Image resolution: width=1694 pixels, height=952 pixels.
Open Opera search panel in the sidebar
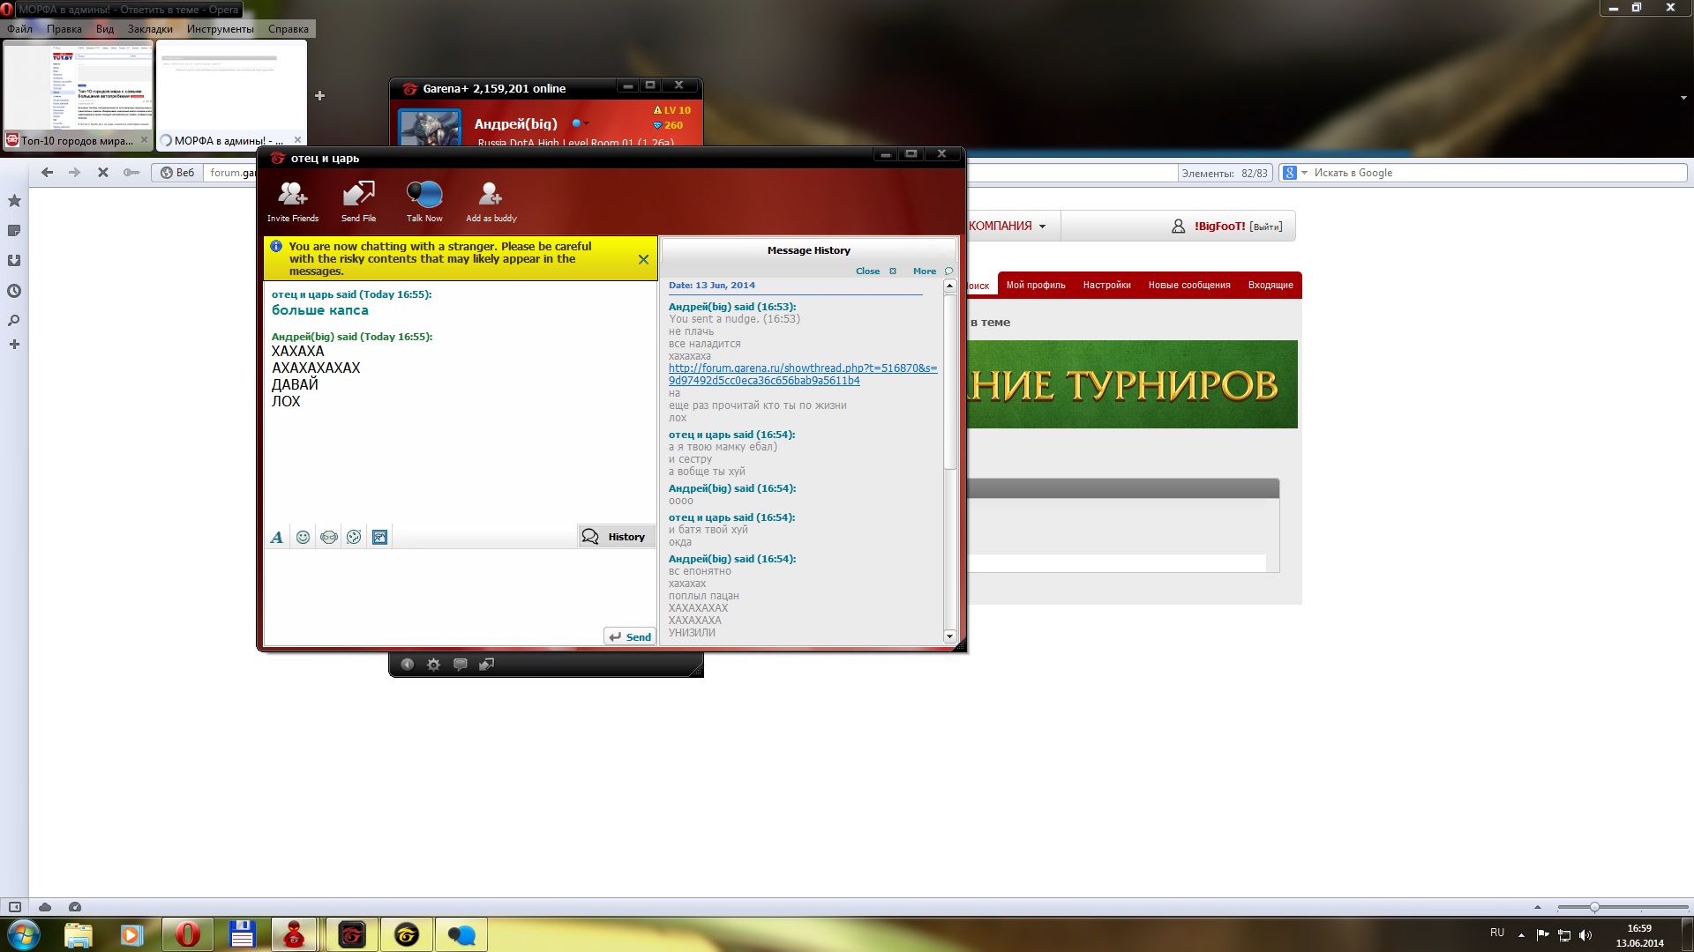pyautogui.click(x=14, y=321)
